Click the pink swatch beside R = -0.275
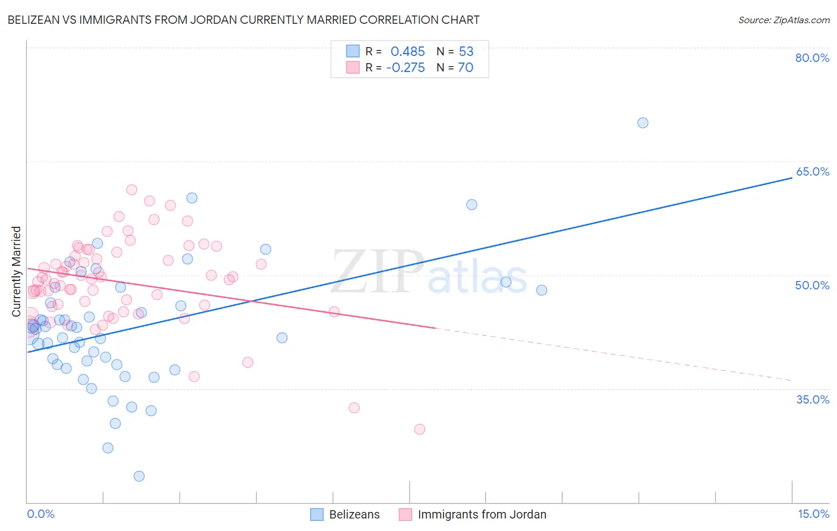 353,67
